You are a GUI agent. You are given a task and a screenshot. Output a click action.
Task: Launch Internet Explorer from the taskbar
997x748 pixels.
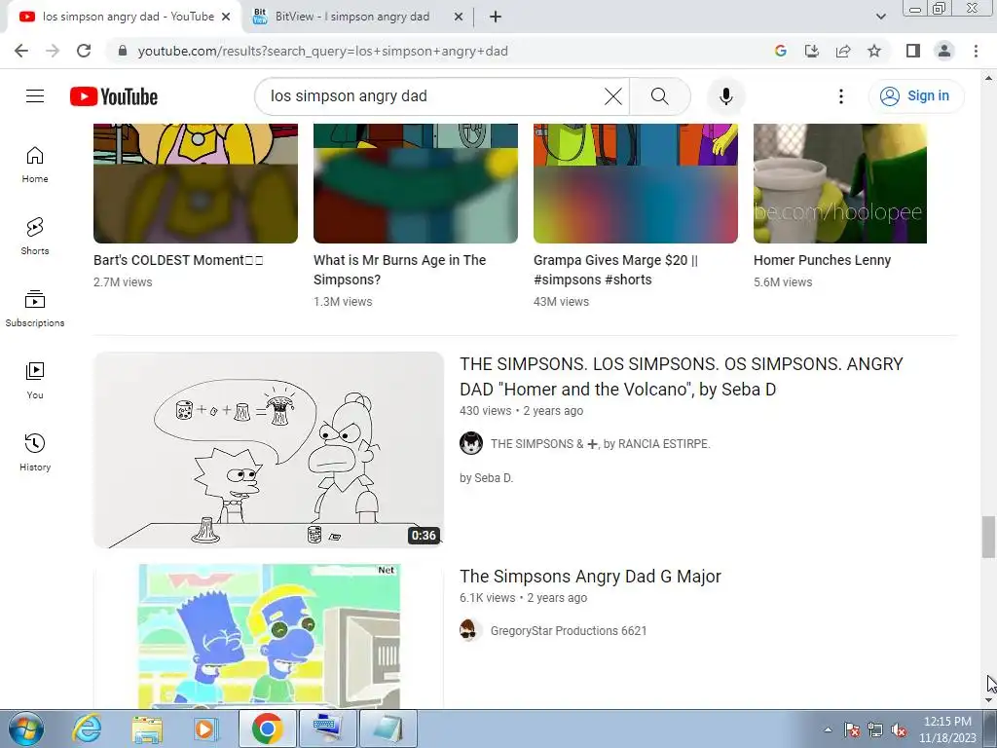[x=87, y=729]
